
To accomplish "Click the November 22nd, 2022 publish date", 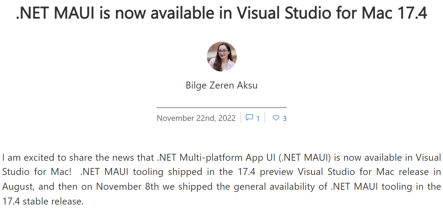I will tap(196, 118).
